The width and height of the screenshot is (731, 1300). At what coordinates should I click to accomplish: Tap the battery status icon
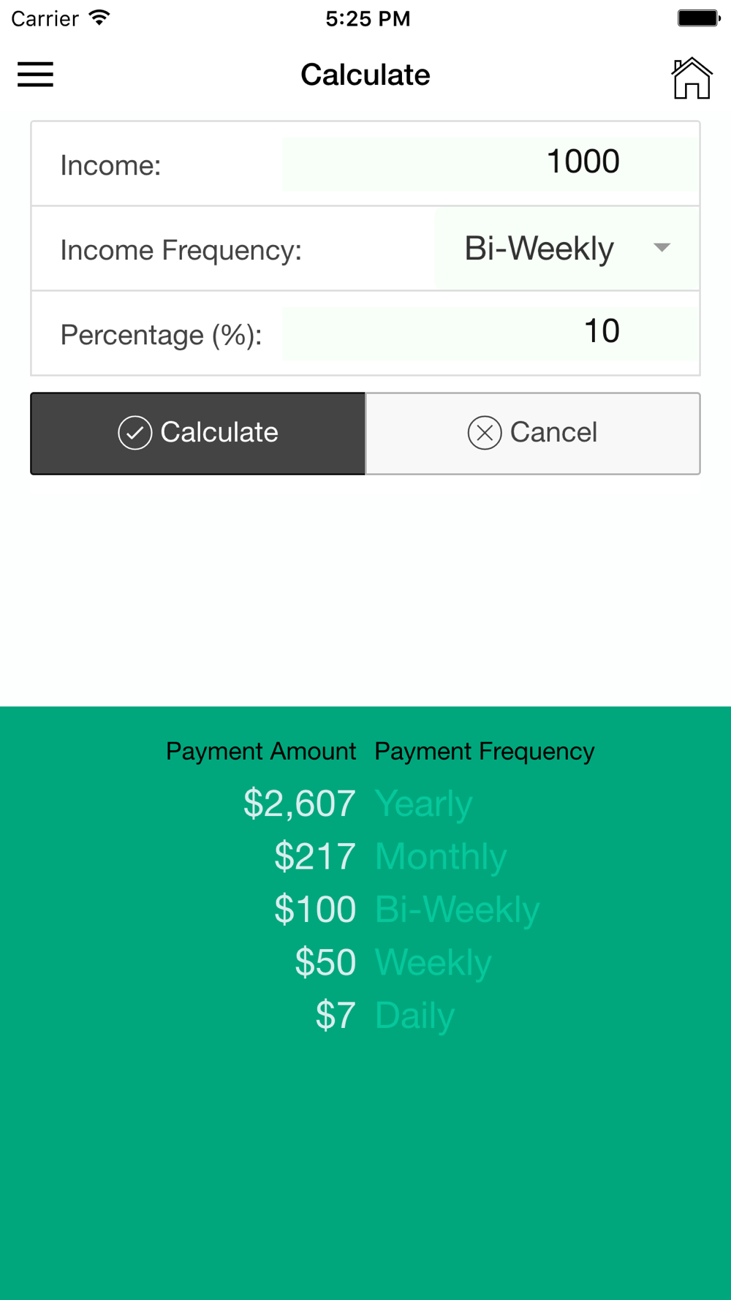[x=698, y=18]
